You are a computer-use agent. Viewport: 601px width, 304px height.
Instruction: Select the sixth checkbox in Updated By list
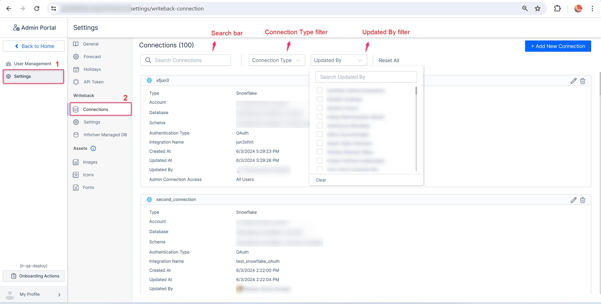pos(320,134)
